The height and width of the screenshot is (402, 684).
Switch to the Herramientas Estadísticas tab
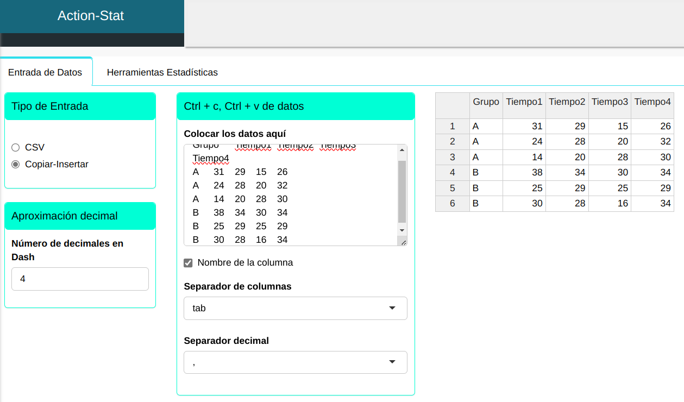pos(162,72)
